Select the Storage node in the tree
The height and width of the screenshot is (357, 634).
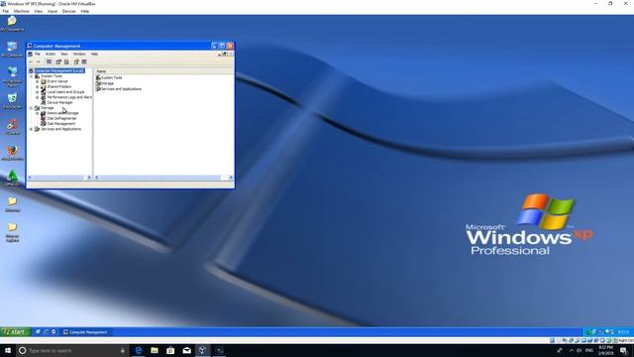coord(47,108)
